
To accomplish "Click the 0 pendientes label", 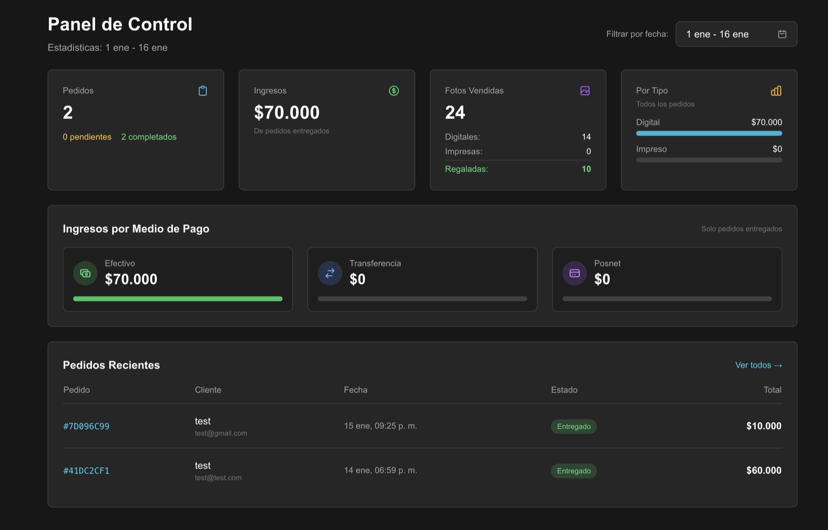I will (x=87, y=137).
